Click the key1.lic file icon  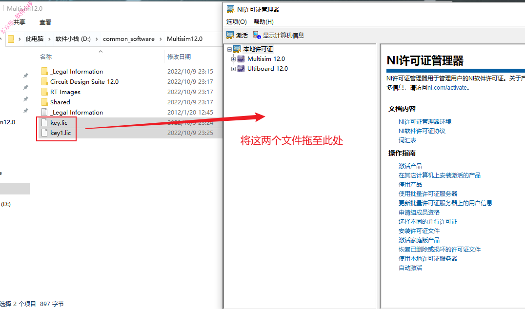(x=44, y=133)
